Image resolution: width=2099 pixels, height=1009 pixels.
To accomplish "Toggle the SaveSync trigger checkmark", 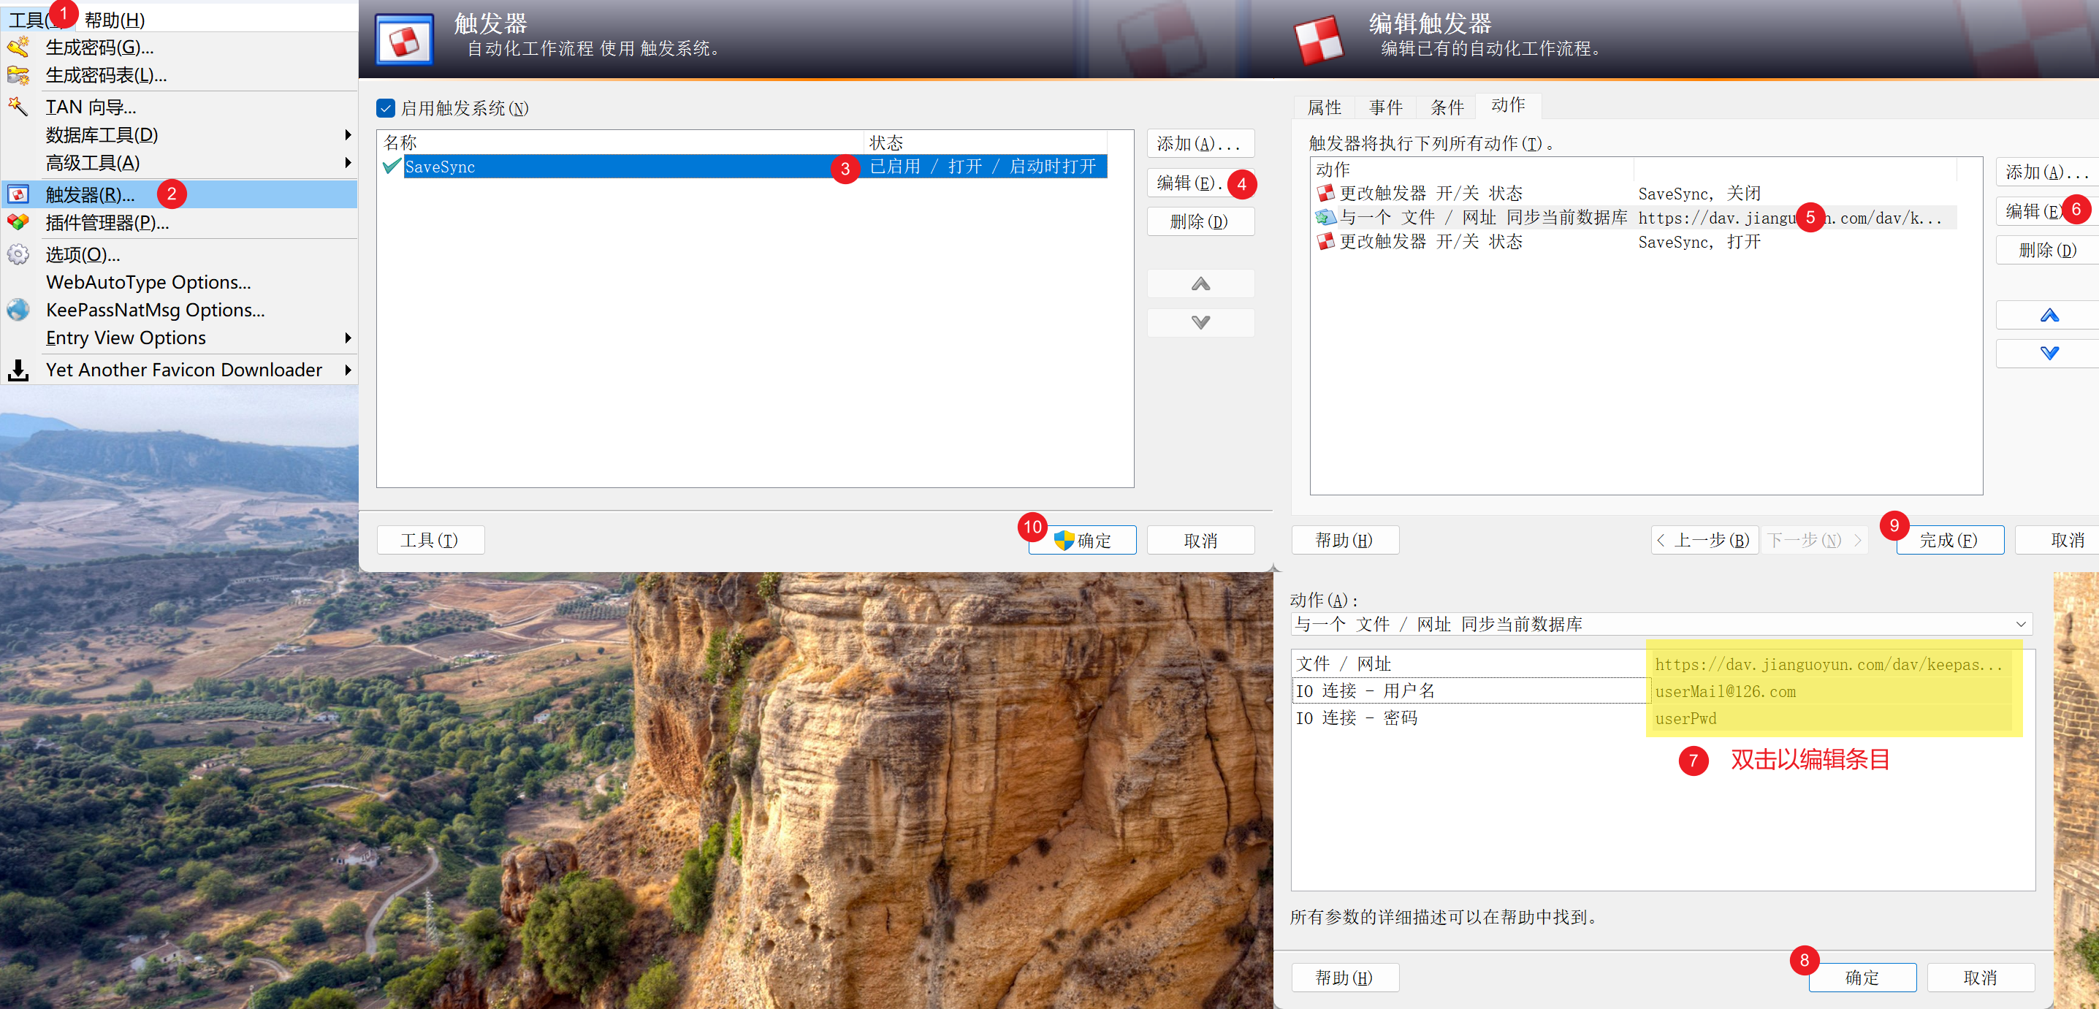I will pos(392,167).
